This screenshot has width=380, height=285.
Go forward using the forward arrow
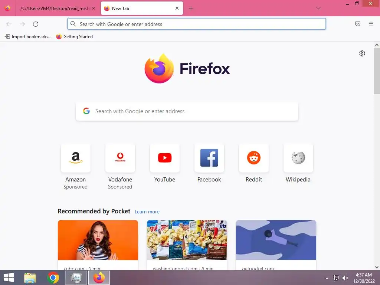point(22,24)
